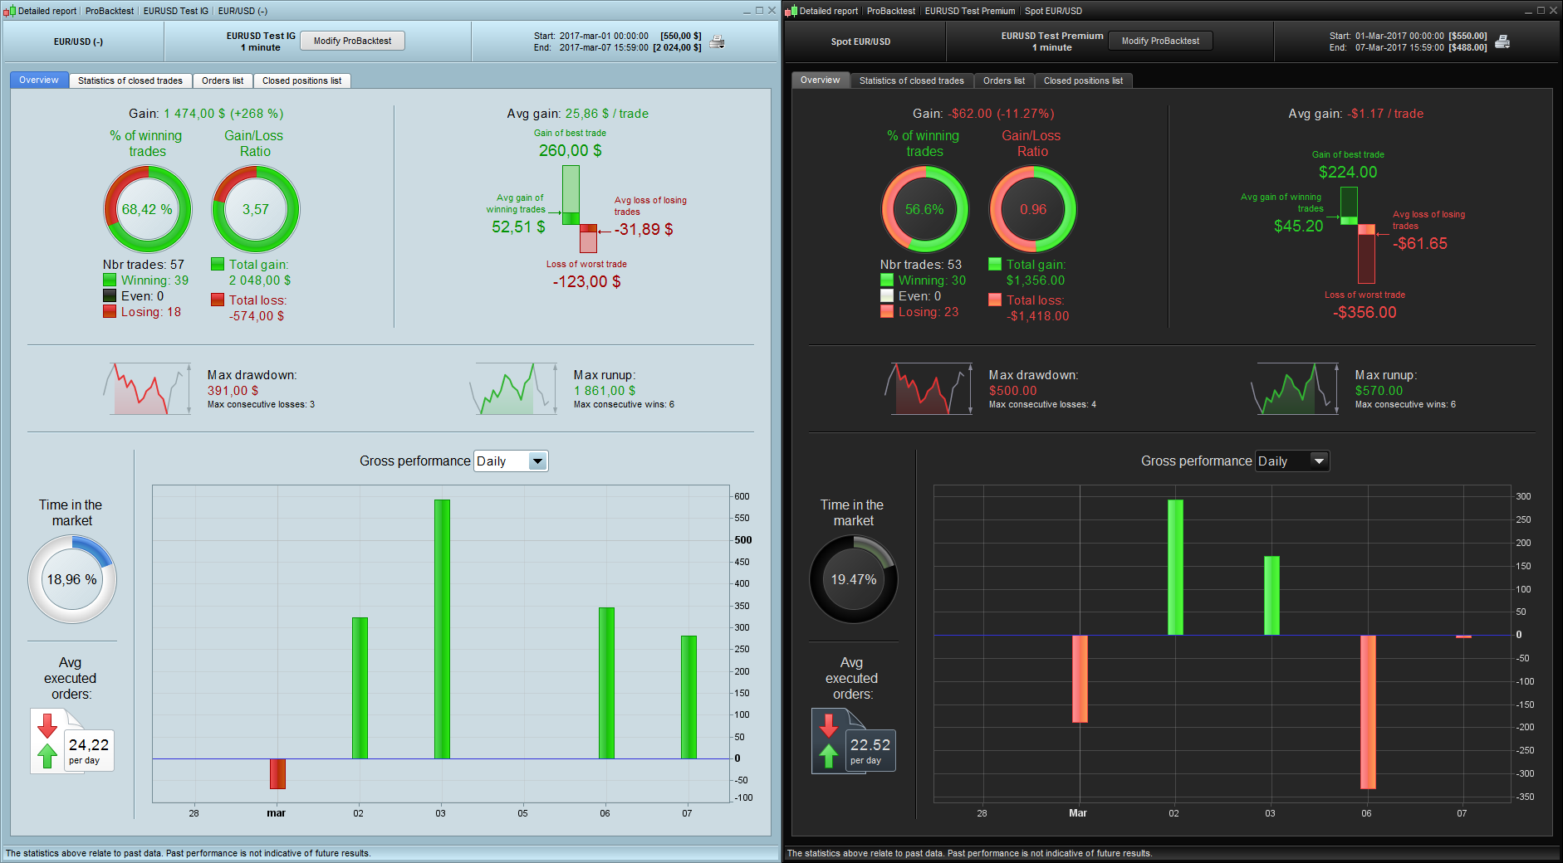Switch to left Statistics of closed trades tab
This screenshot has width=1563, height=863.
coord(130,80)
